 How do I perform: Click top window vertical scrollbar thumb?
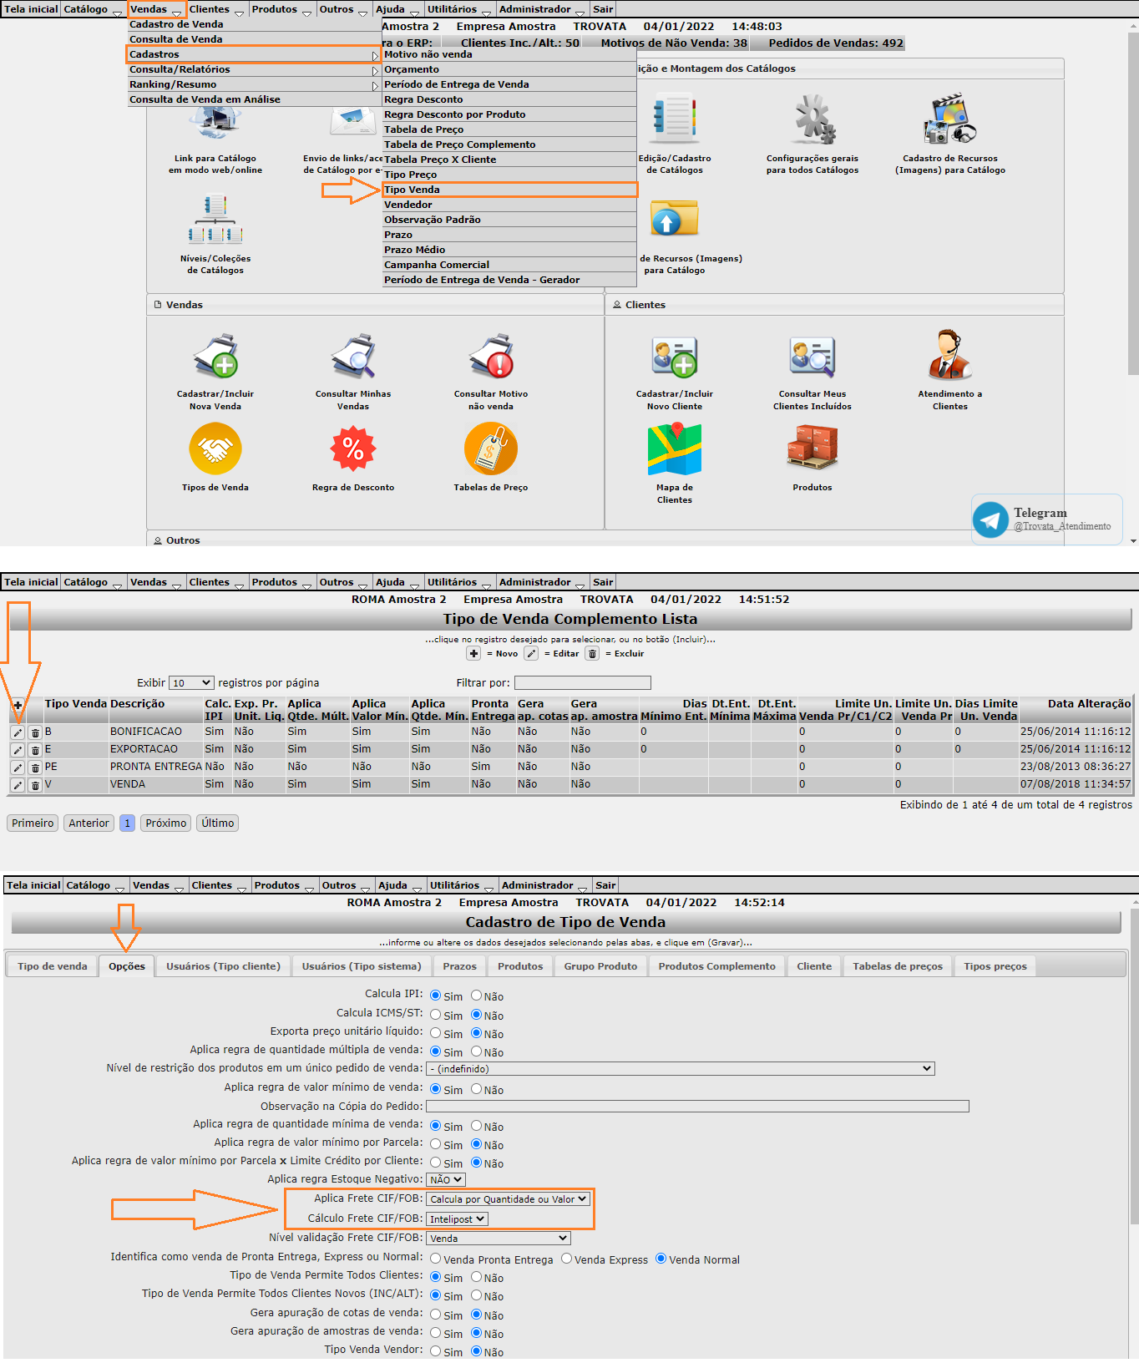1133,203
